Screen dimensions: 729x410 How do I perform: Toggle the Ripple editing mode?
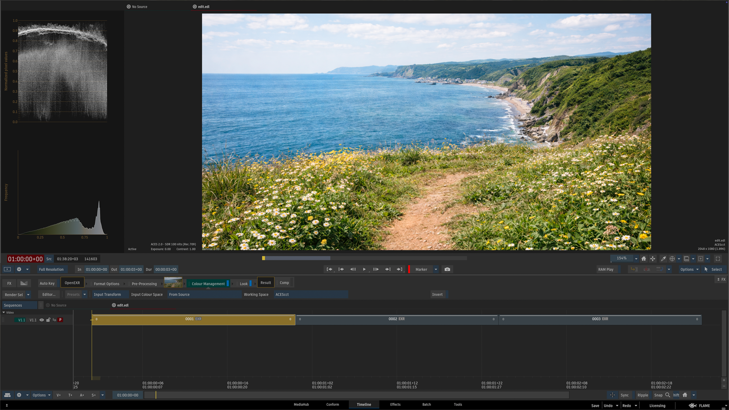(642, 395)
